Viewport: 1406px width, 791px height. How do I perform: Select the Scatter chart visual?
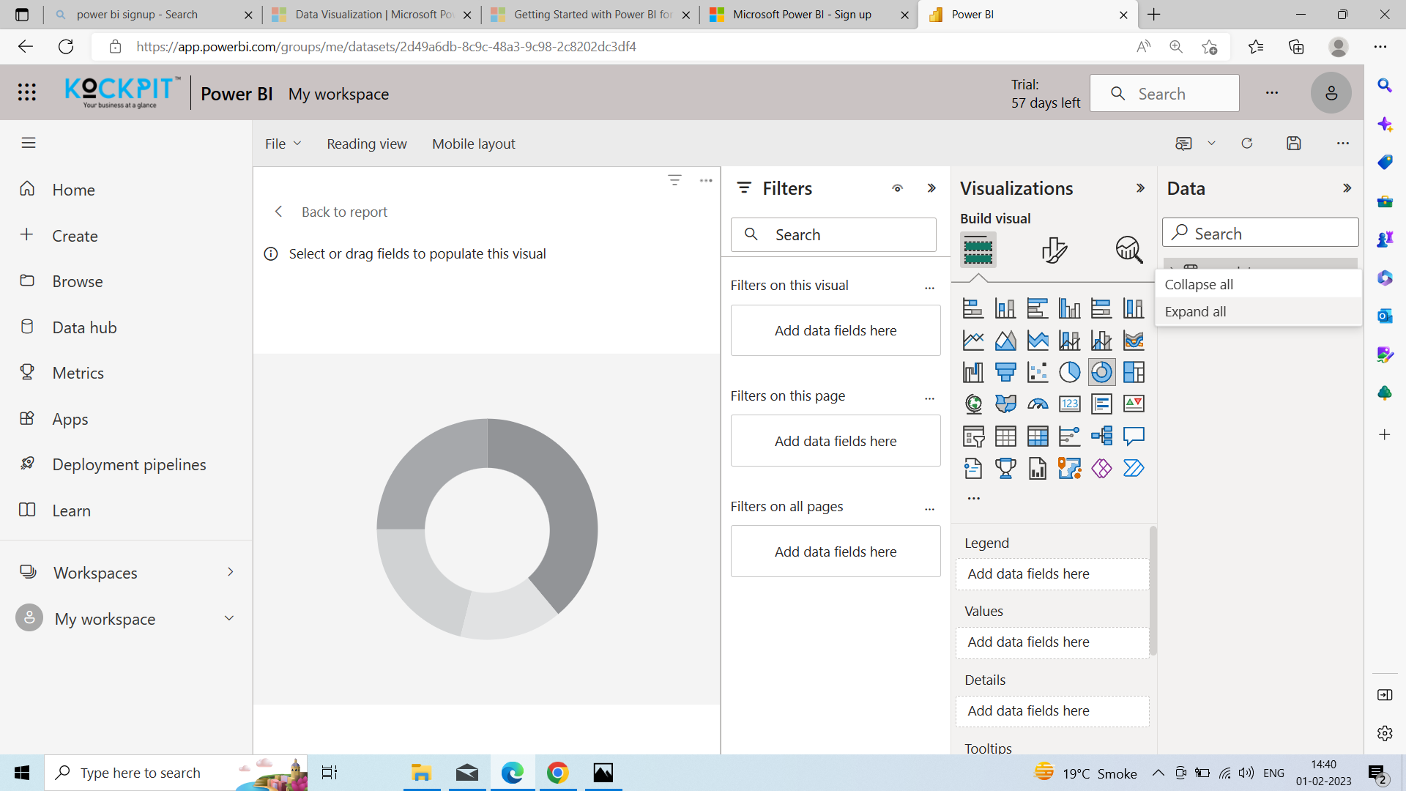click(1038, 372)
